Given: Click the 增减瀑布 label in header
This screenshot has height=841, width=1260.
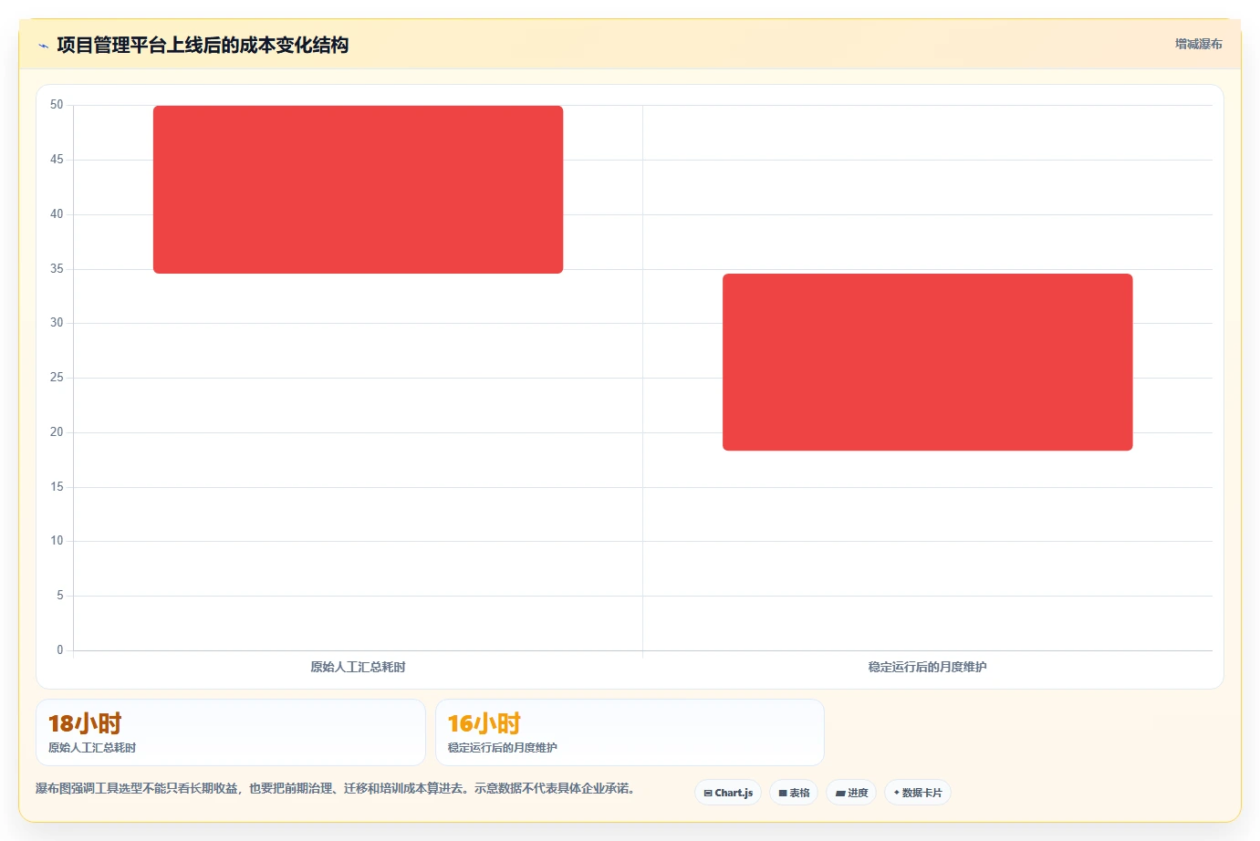Looking at the screenshot, I should pyautogui.click(x=1198, y=44).
